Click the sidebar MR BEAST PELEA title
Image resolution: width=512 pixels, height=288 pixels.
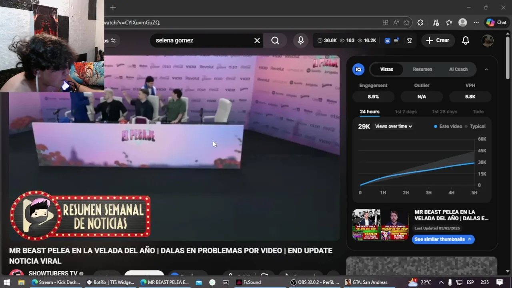pos(451,215)
